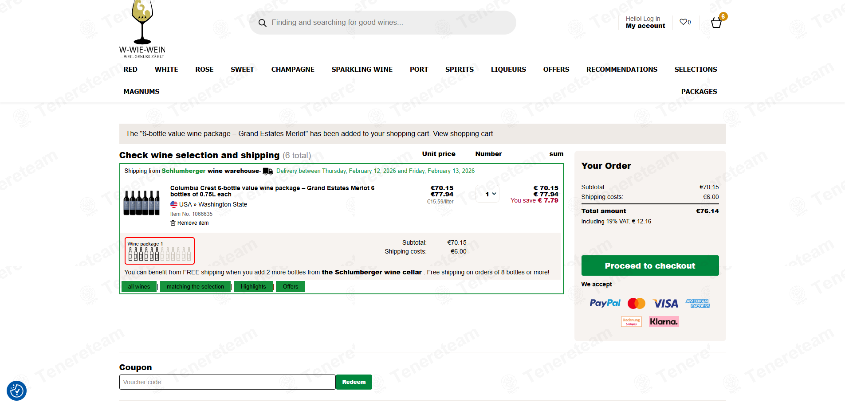Open the SELECTIONS menu

[x=696, y=70]
